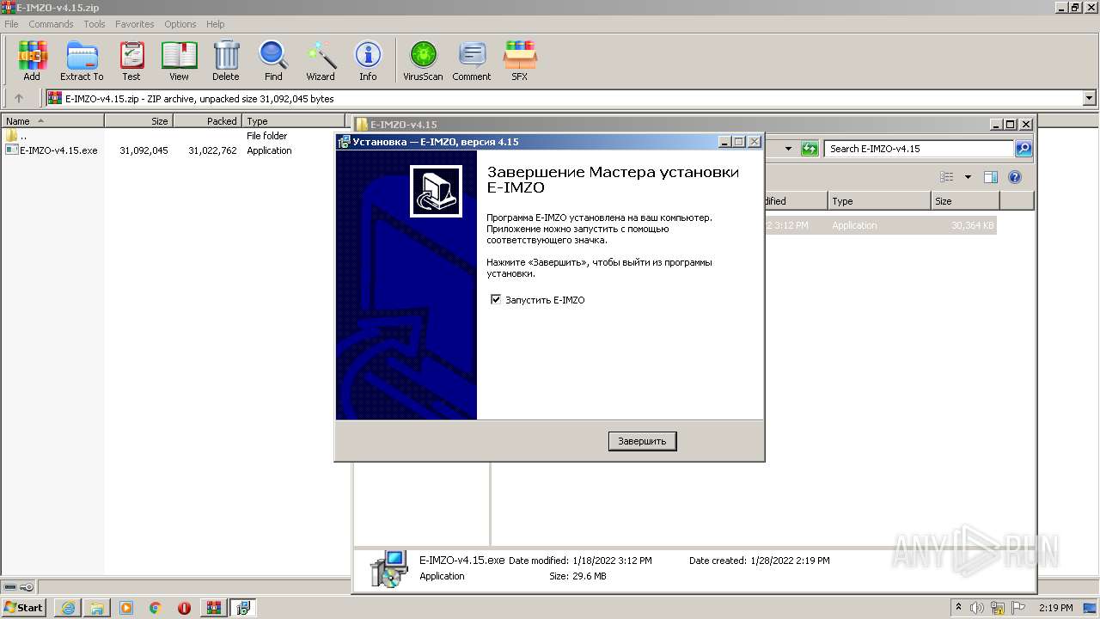Screen dimensions: 1100x619
Task: Add a Comment to the archive
Action: pos(472,61)
